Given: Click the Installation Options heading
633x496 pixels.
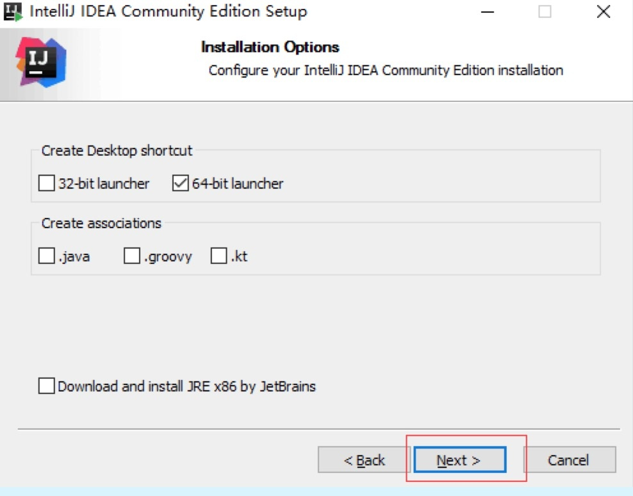Looking at the screenshot, I should click(x=270, y=47).
